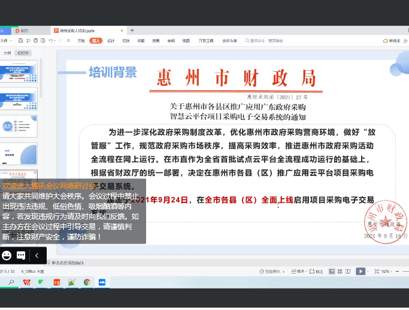Click the undo arrow icon
Image resolution: width=409 pixels, height=310 pixels.
pos(51,41)
